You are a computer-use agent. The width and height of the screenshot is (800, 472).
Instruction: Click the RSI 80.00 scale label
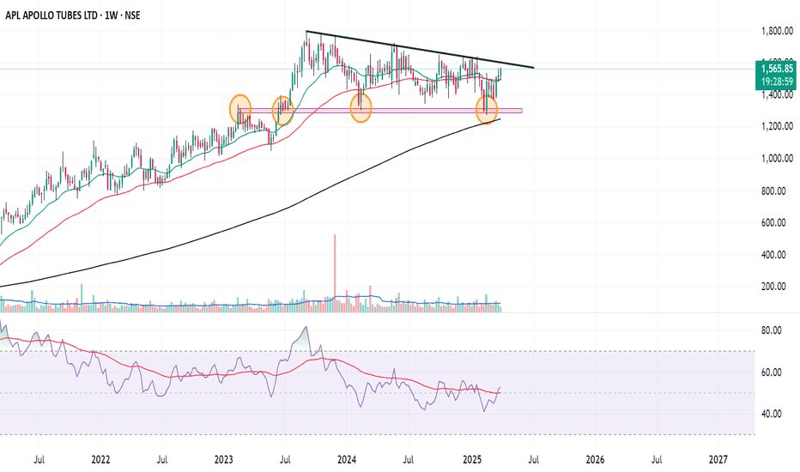click(x=771, y=330)
